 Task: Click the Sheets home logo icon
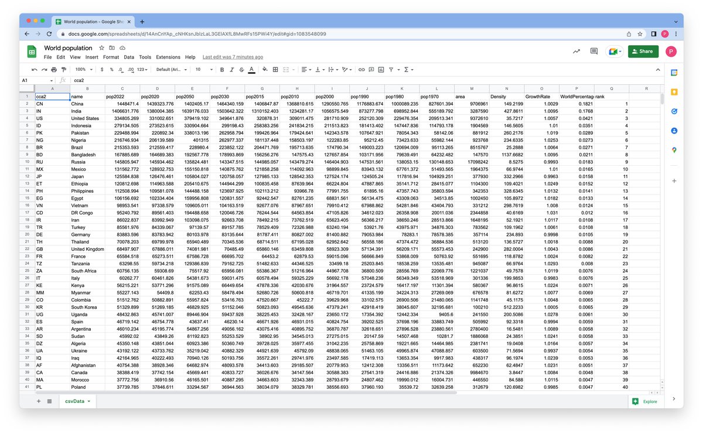pos(32,52)
